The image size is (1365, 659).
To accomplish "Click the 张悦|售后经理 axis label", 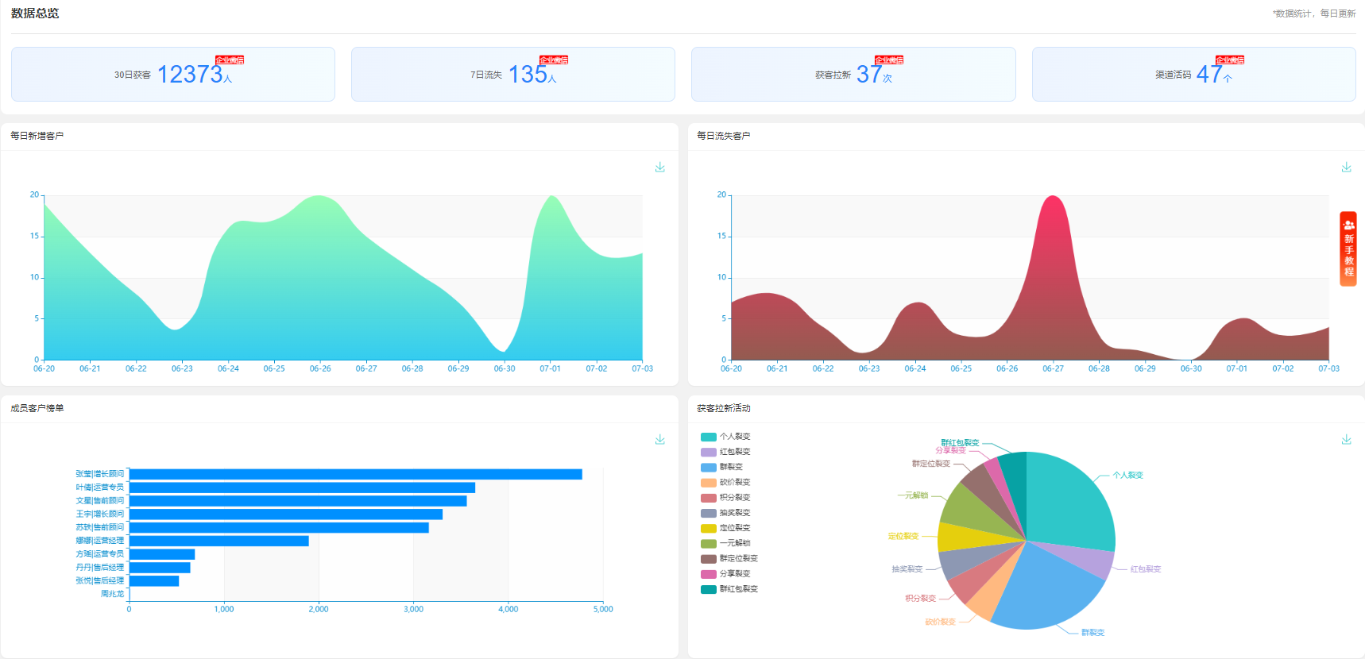I will pos(99,581).
